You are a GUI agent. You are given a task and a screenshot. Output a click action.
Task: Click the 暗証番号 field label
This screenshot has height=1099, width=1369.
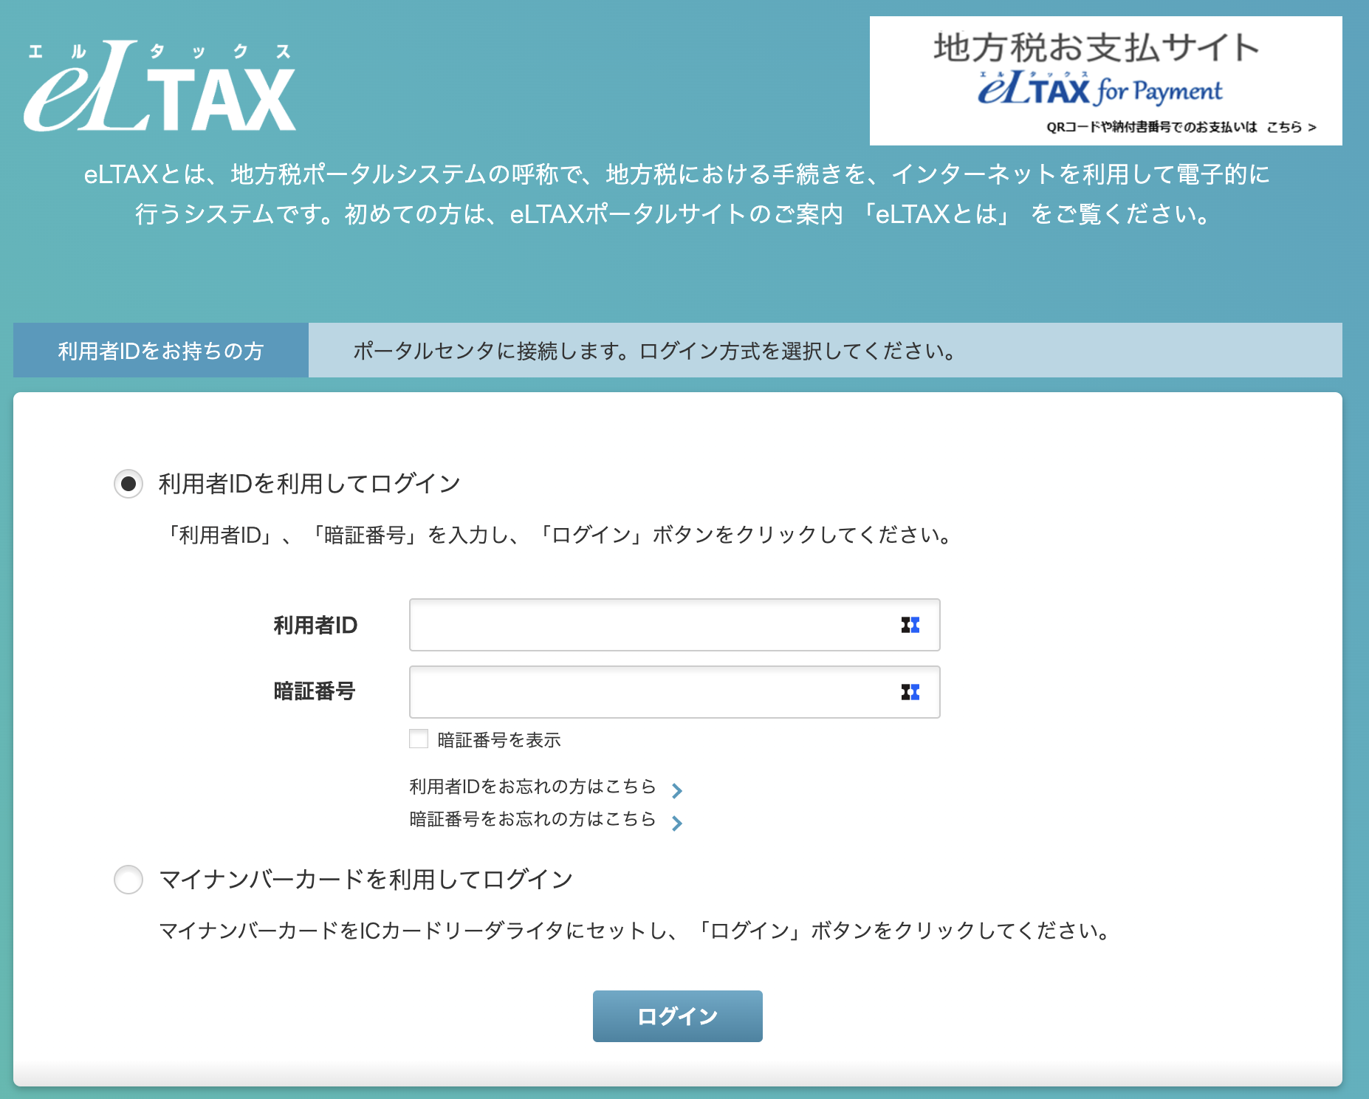pos(315,691)
